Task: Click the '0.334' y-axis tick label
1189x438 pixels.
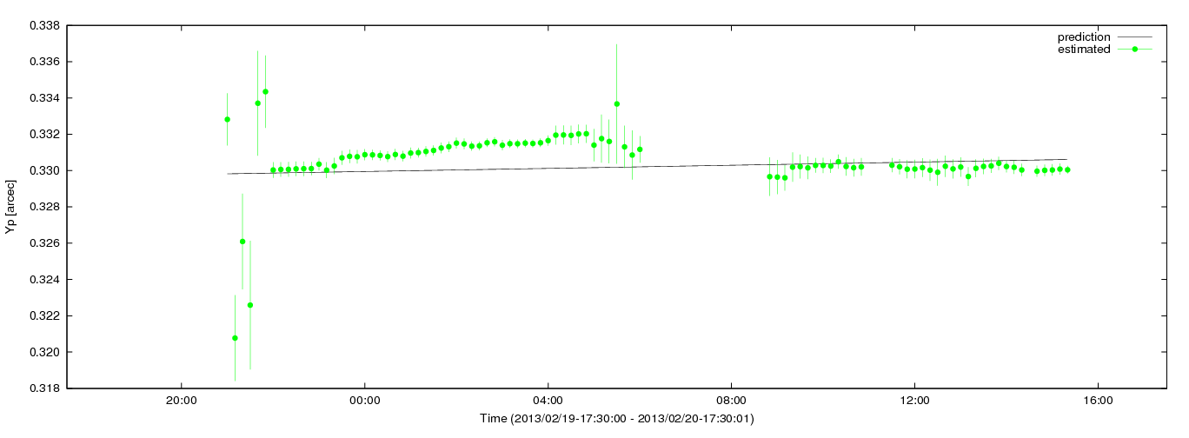Action: (44, 98)
